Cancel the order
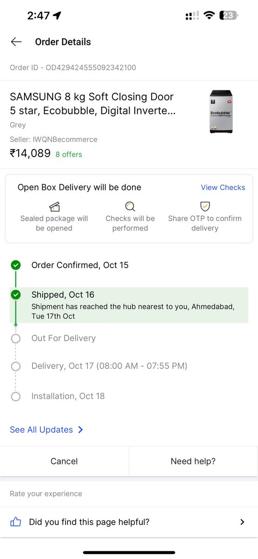 (64, 461)
